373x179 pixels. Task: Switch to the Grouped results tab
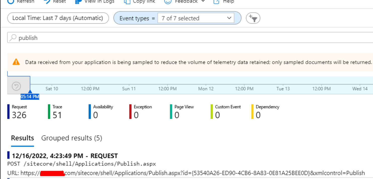point(72,138)
